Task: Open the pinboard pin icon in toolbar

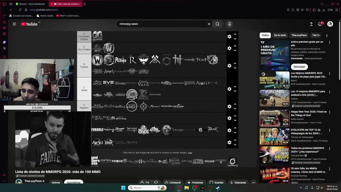Action: coord(288,10)
